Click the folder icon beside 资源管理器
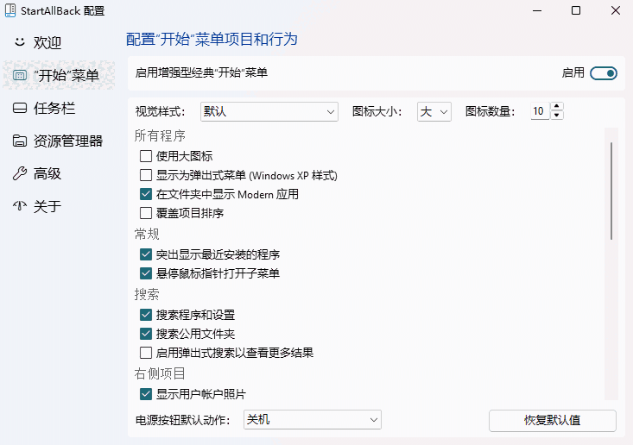The image size is (633, 445). [x=20, y=141]
